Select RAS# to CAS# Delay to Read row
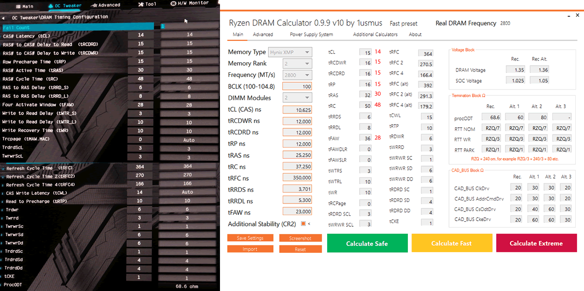The width and height of the screenshot is (584, 291). pyautogui.click(x=110, y=44)
